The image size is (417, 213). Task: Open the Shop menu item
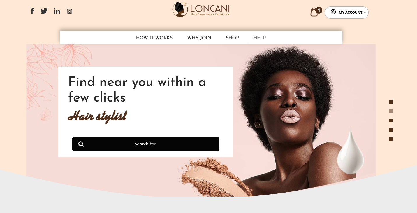[232, 38]
